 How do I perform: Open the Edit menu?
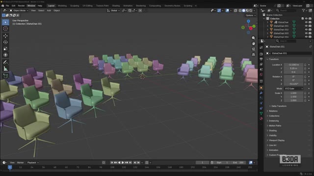13,6
